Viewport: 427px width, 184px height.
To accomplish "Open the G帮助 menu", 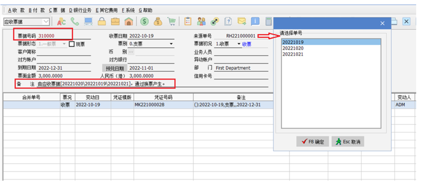I will coord(145,10).
